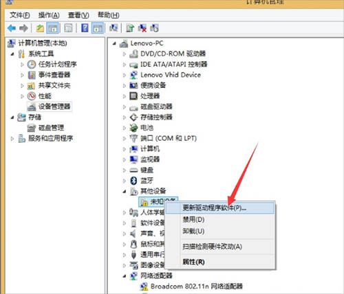Choose 卸载(U) in the context menu
344x294 pixels.
click(x=193, y=231)
